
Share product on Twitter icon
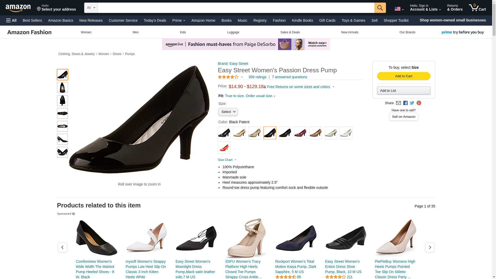pos(412,103)
